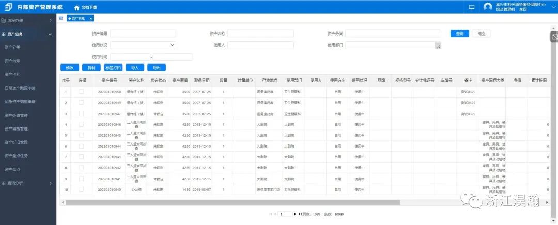558x225 pixels.
Task: Check the checkbox for row 1
Action: 81,92
